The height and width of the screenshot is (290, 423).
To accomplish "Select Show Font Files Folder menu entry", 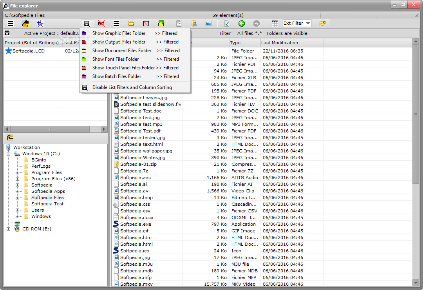I will (x=135, y=59).
